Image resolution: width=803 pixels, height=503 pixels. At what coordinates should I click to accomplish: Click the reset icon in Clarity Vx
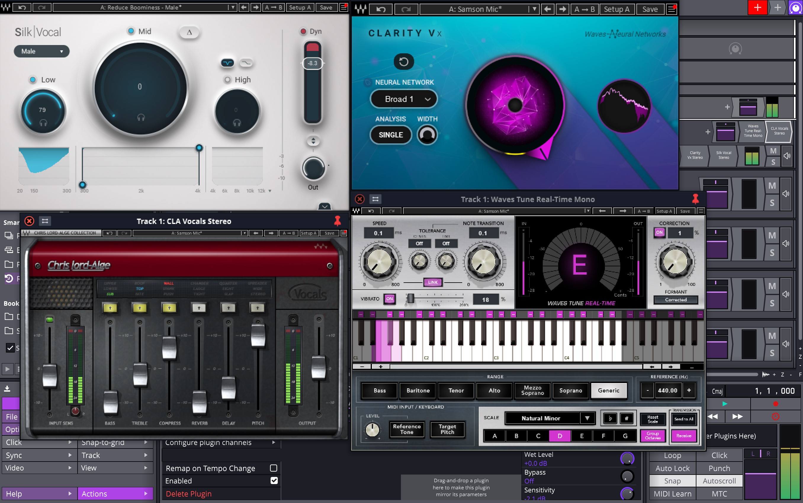[x=403, y=61]
